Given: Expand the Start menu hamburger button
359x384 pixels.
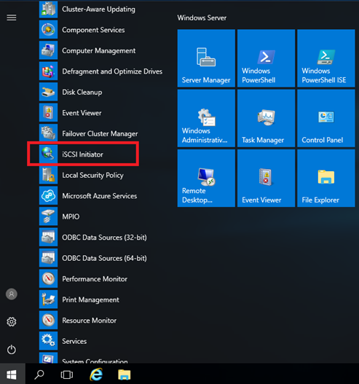Looking at the screenshot, I should point(12,17).
